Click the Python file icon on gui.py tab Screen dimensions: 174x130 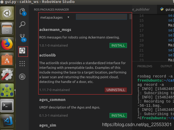(162, 9)
